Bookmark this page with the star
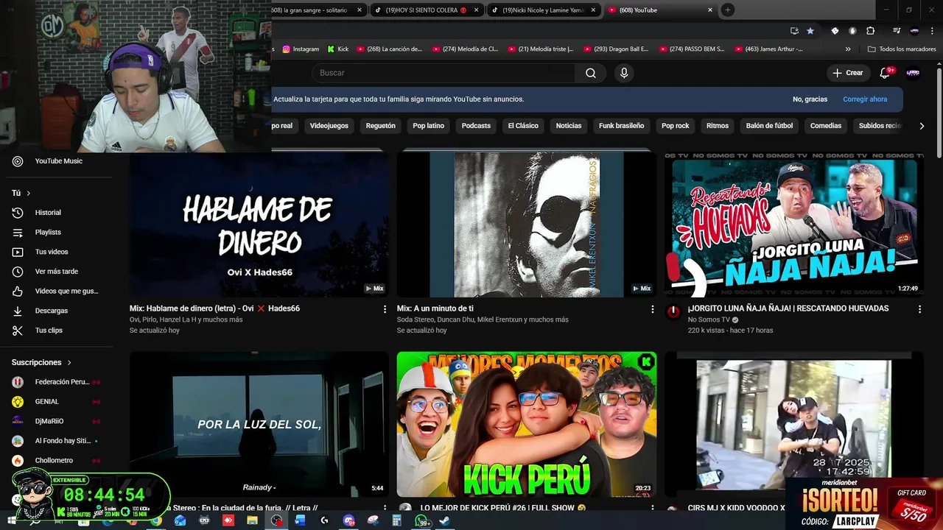The height and width of the screenshot is (530, 943). 810,31
